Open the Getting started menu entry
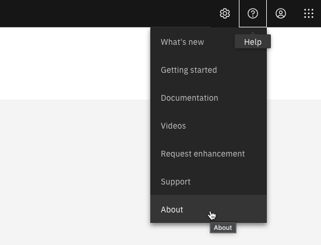Image resolution: width=321 pixels, height=245 pixels. 209,70
